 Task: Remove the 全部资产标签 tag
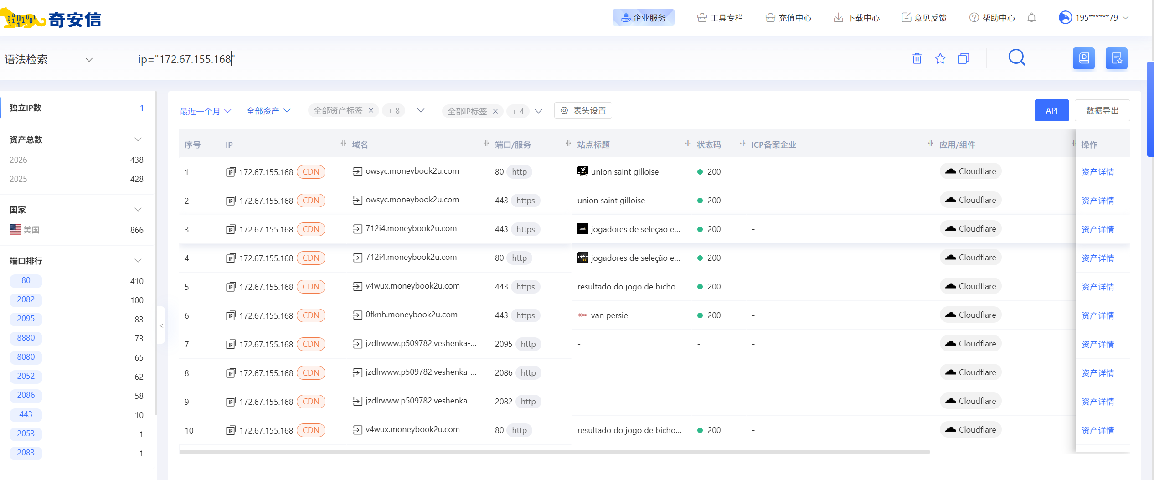[371, 110]
